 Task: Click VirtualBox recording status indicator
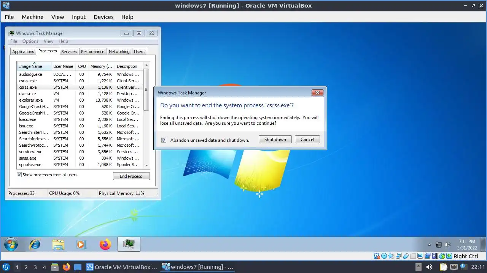pos(427,256)
